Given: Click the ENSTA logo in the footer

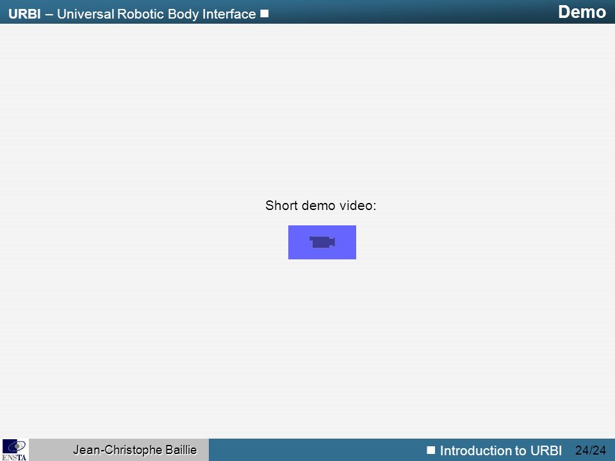Looking at the screenshot, I should (x=15, y=450).
